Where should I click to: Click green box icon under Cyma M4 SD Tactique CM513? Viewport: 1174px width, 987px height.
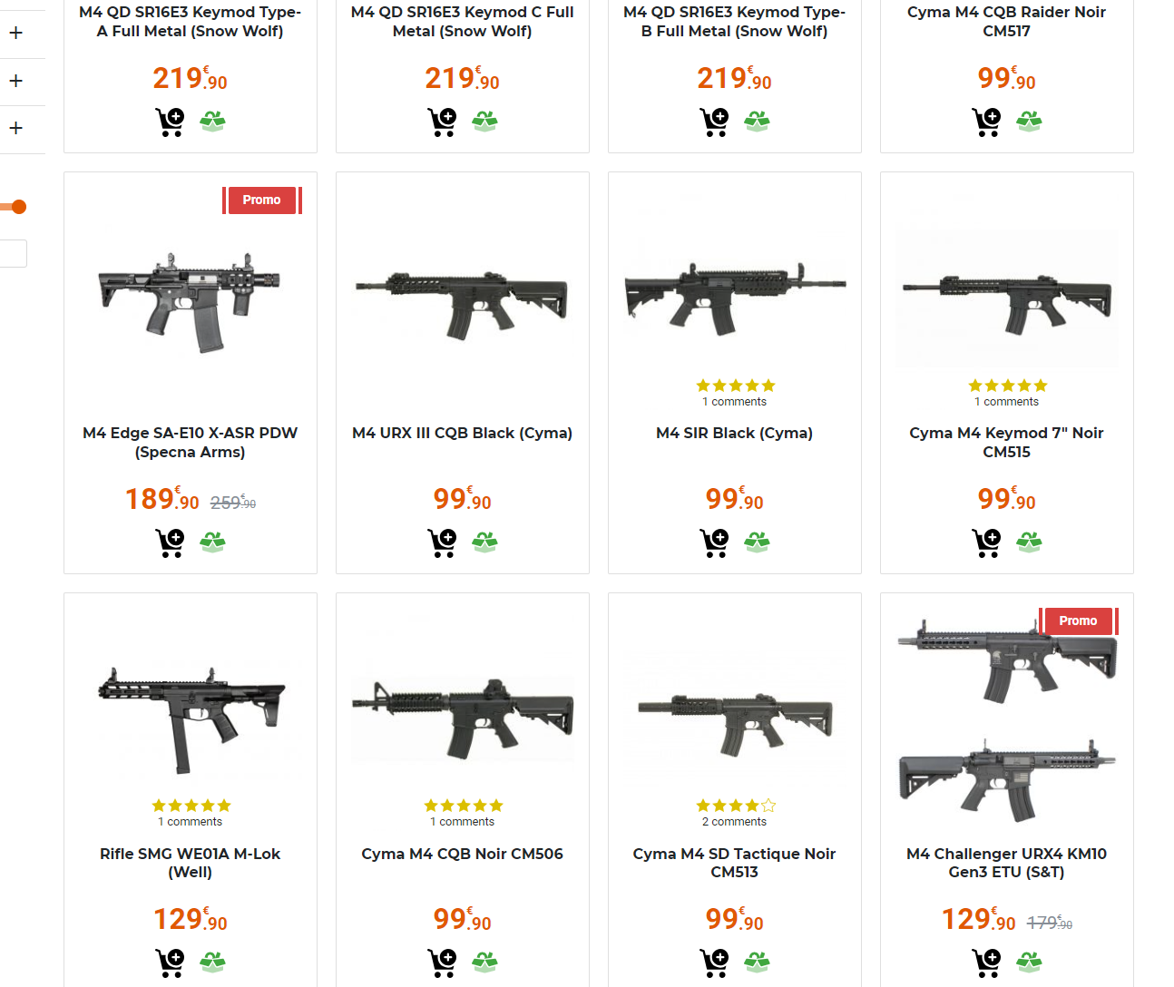(x=757, y=963)
